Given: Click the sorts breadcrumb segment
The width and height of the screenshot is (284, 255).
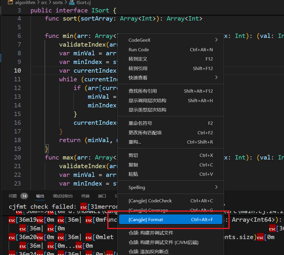Looking at the screenshot, I should point(58,3).
